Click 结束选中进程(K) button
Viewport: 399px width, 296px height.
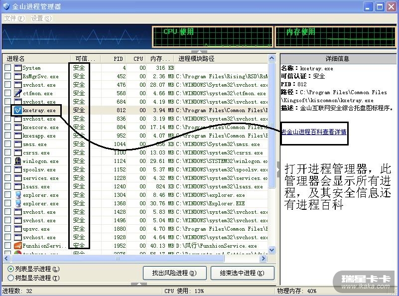[x=242, y=273]
